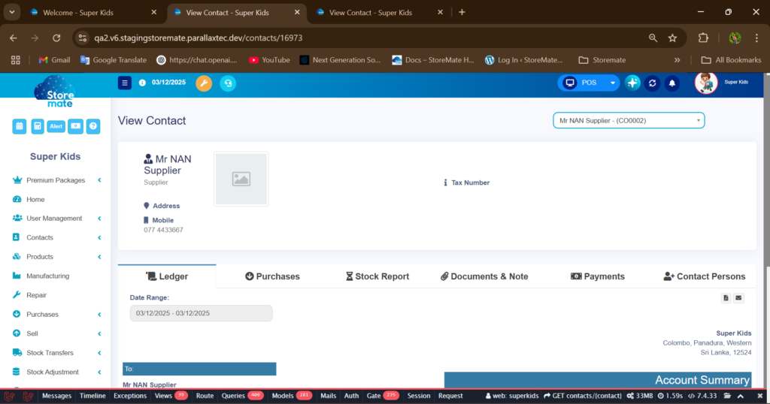This screenshot has width=770, height=404.
Task: Click the sparkle AI icon in header
Action: (632, 83)
